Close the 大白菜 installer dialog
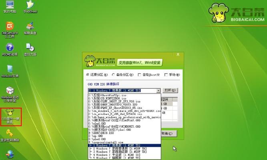267x160 pixels. click(x=178, y=54)
